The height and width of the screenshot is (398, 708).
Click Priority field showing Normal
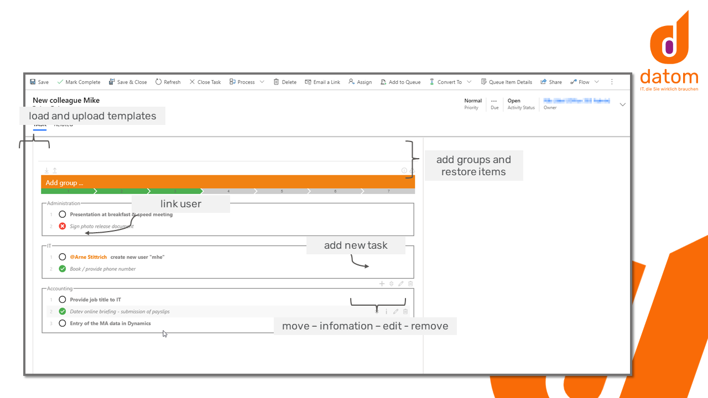click(x=473, y=104)
